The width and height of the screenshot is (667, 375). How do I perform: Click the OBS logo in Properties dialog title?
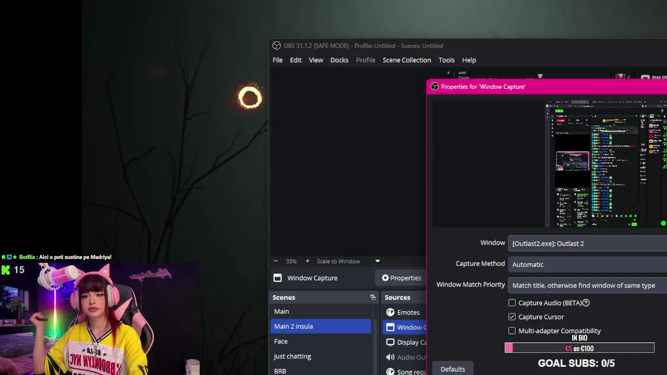tap(435, 86)
